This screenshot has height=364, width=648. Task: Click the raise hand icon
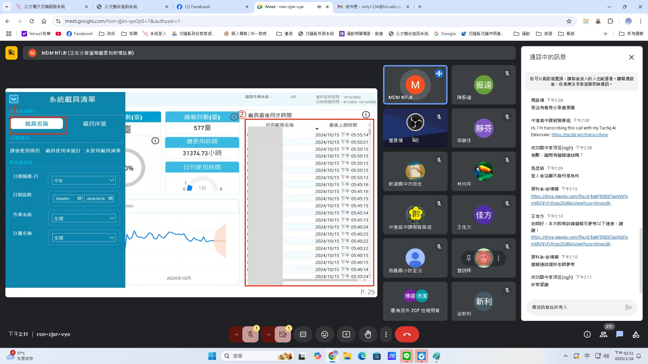point(368,334)
